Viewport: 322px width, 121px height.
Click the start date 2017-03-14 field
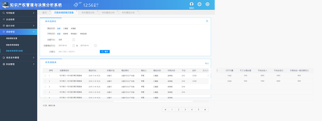pos(65,46)
